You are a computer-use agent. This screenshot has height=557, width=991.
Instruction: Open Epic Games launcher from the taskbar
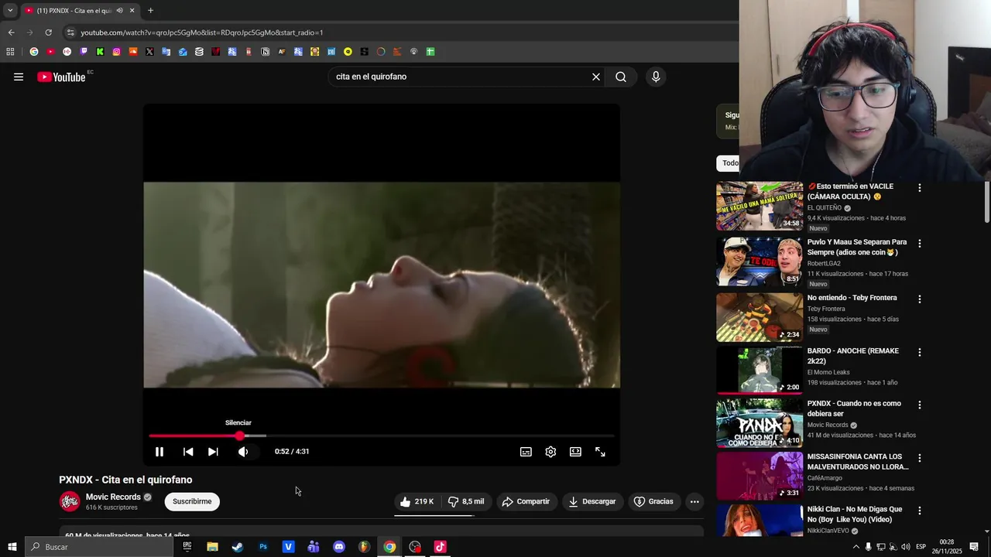[x=187, y=547]
